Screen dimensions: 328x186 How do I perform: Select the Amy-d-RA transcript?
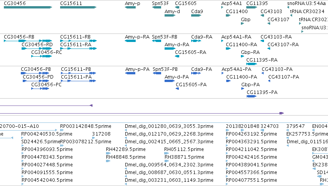pyautogui.click(x=170, y=49)
